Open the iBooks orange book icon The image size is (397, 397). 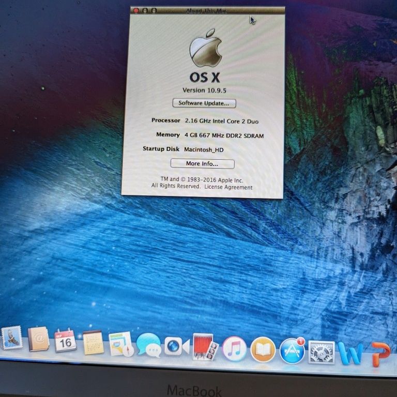point(263,349)
